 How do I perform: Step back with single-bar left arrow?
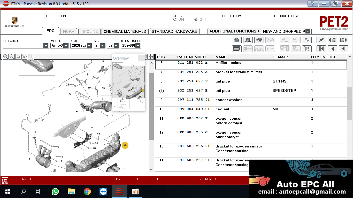click(x=332, y=49)
